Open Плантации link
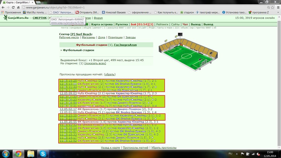This screenshot has width=281, height=158. click(x=115, y=37)
